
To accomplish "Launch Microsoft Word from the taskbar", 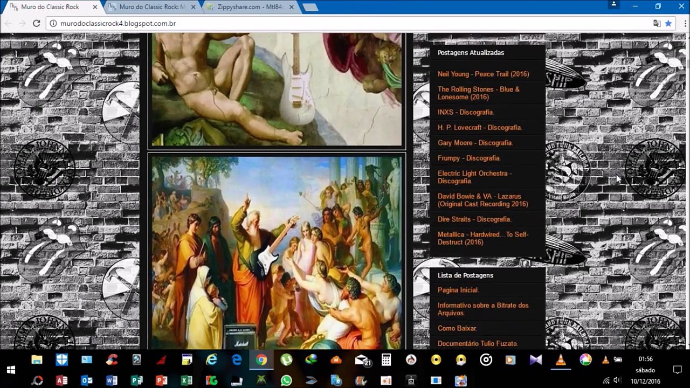I will point(112,380).
